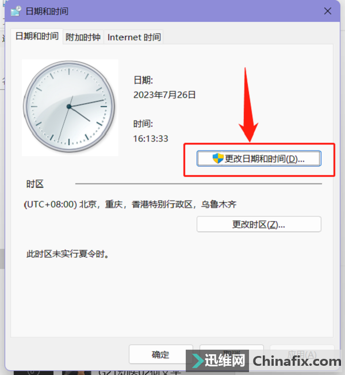Click the greyed-out 应用(A) button
345x375 pixels.
tap(302, 348)
